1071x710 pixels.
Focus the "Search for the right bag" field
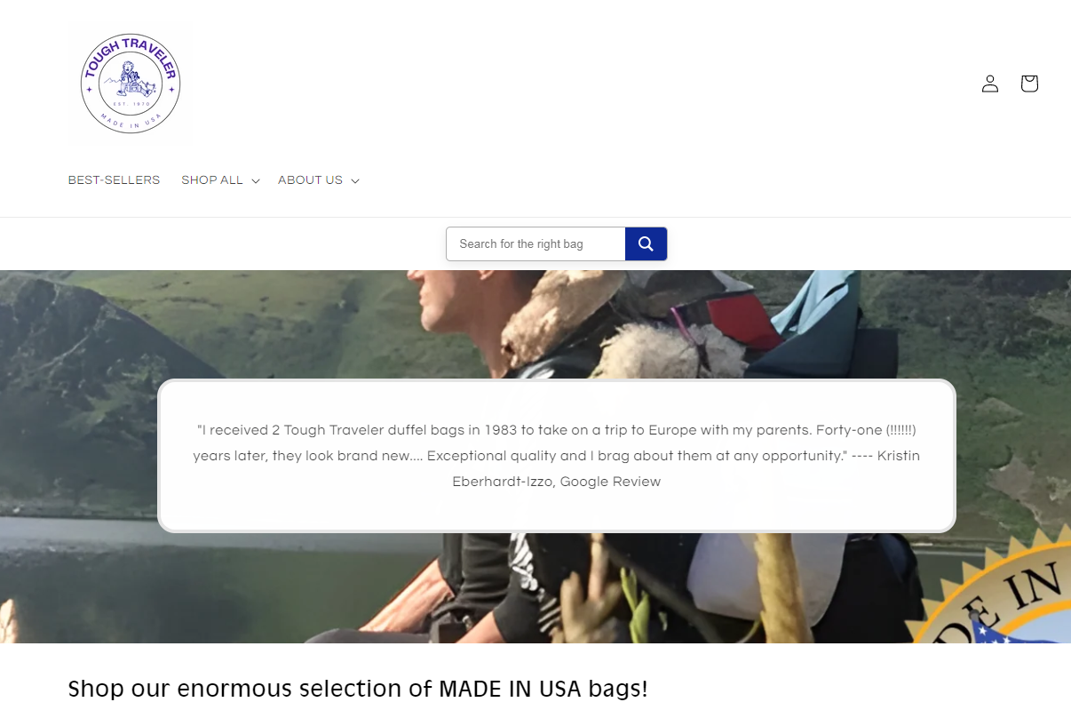(535, 243)
